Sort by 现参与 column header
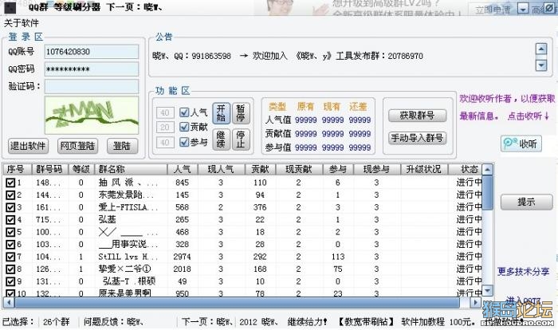Viewport: 558px width, 330px height. [x=377, y=169]
